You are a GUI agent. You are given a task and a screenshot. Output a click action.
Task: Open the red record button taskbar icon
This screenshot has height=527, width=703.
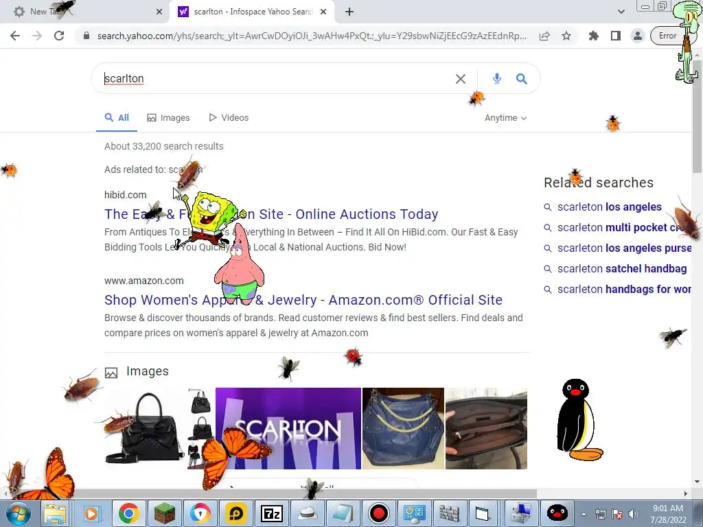pyautogui.click(x=379, y=513)
